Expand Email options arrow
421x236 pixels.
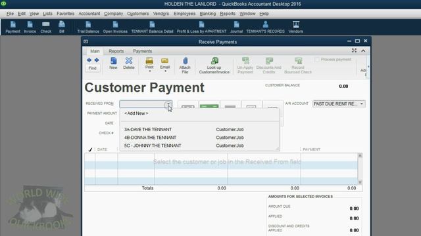point(165,71)
